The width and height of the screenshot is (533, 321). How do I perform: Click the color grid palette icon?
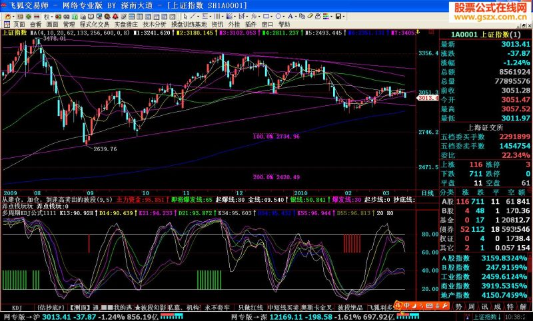click(326, 16)
